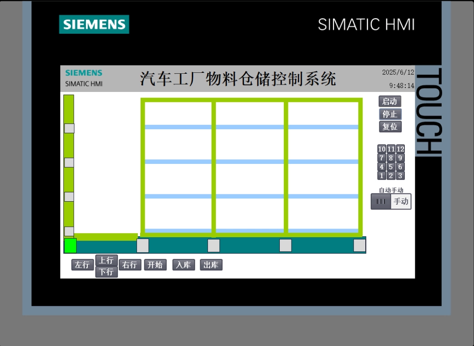Click the SIEMENS SIMATIC HMI logo in screen header
This screenshot has width=474, height=346.
84,78
